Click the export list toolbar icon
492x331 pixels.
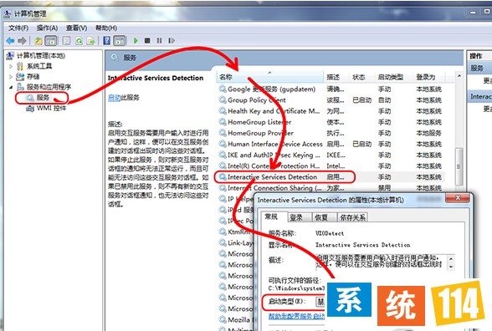(90, 41)
